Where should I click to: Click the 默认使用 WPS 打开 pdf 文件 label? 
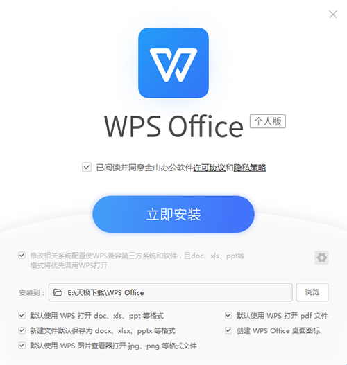pyautogui.click(x=282, y=316)
